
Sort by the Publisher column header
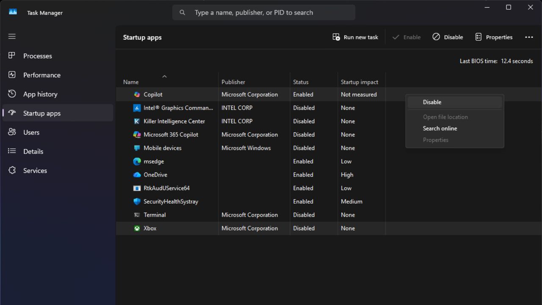click(x=233, y=82)
